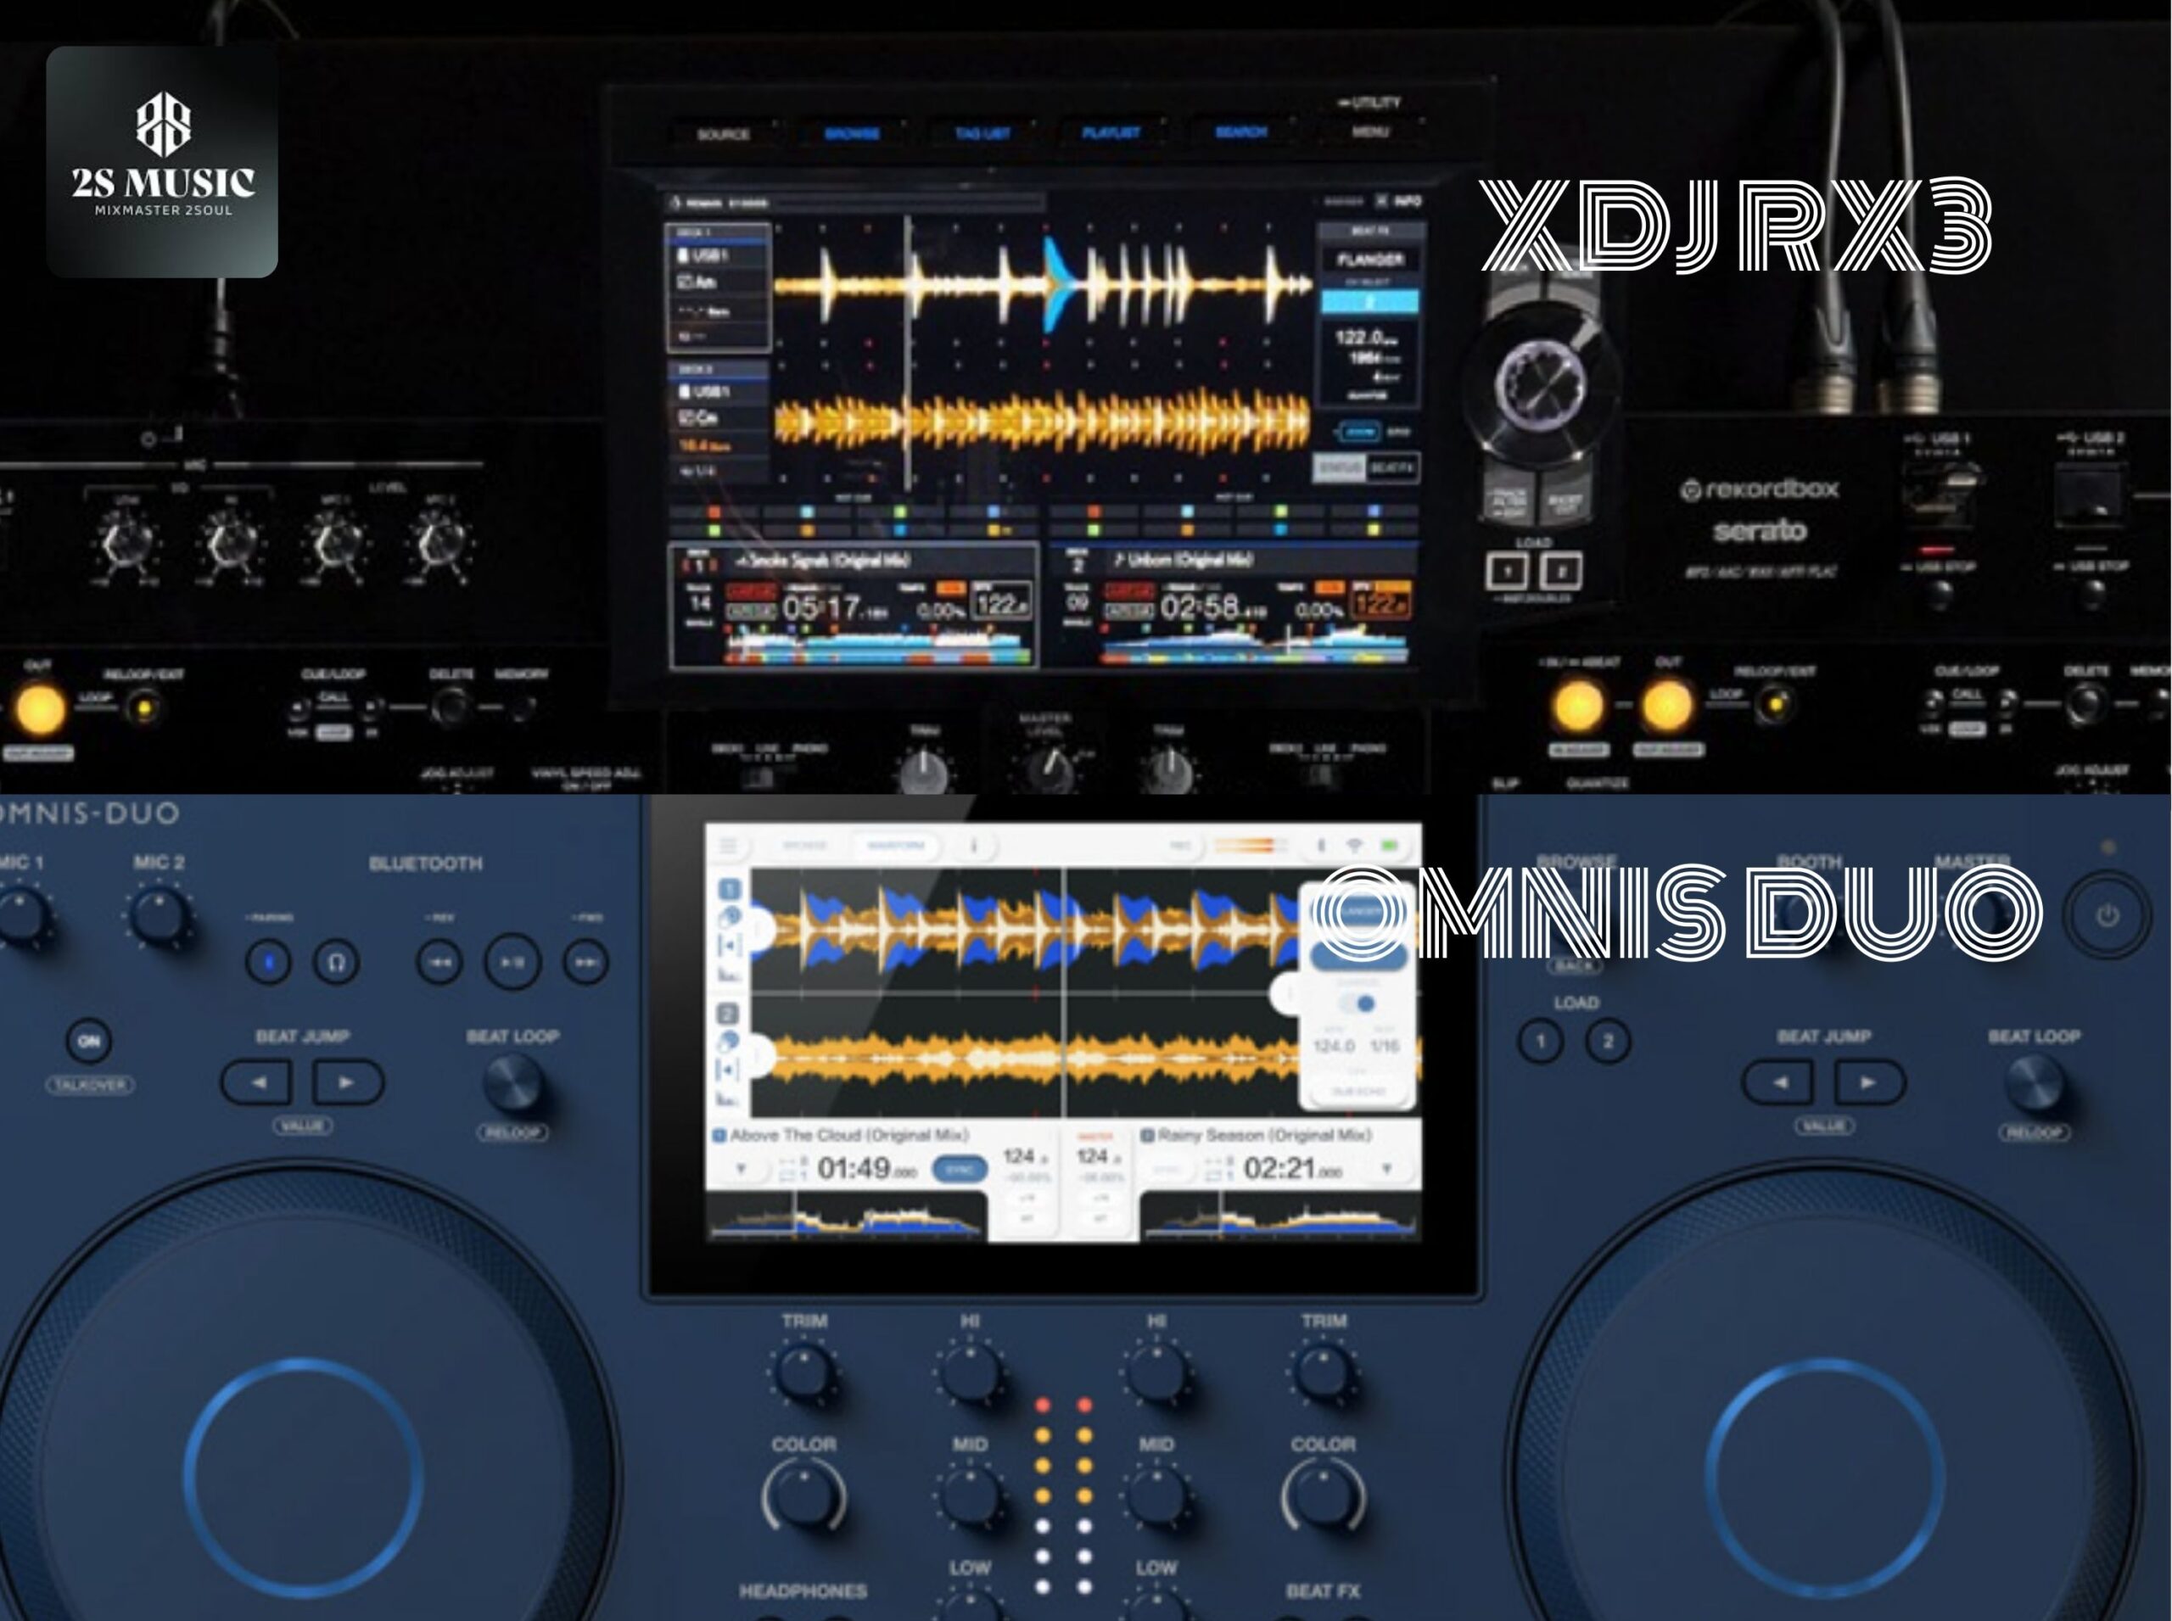Open the blue channel select box under FLANGER
Image resolution: width=2172 pixels, height=1621 pixels.
pyautogui.click(x=1370, y=301)
